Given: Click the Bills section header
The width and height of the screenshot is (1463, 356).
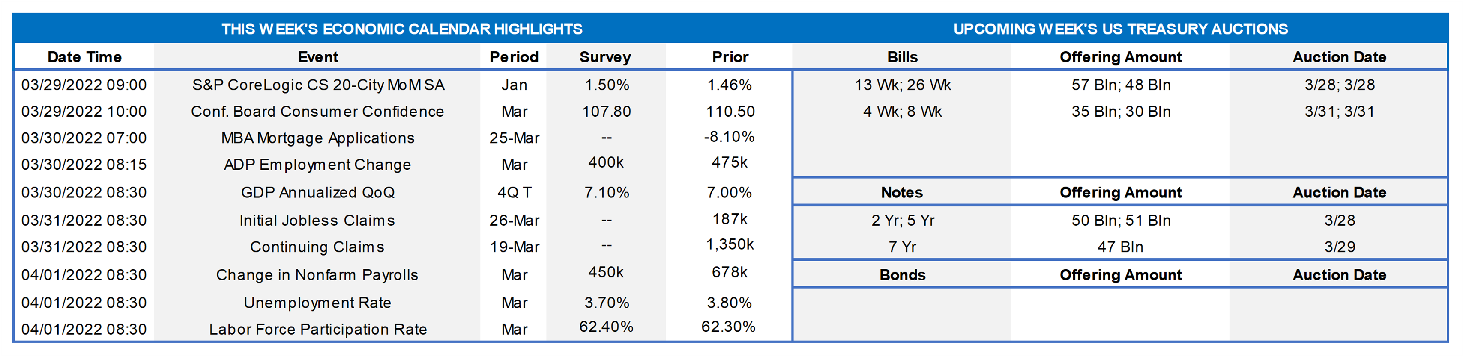Looking at the screenshot, I should [x=902, y=57].
